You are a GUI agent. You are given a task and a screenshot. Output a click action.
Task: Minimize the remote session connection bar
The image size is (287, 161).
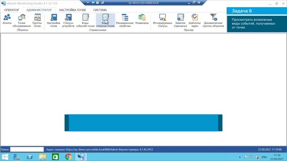pos(189,3)
